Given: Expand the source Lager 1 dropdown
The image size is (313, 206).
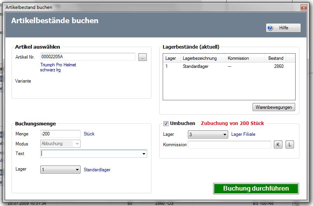Looking at the screenshot, I should [x=77, y=170].
